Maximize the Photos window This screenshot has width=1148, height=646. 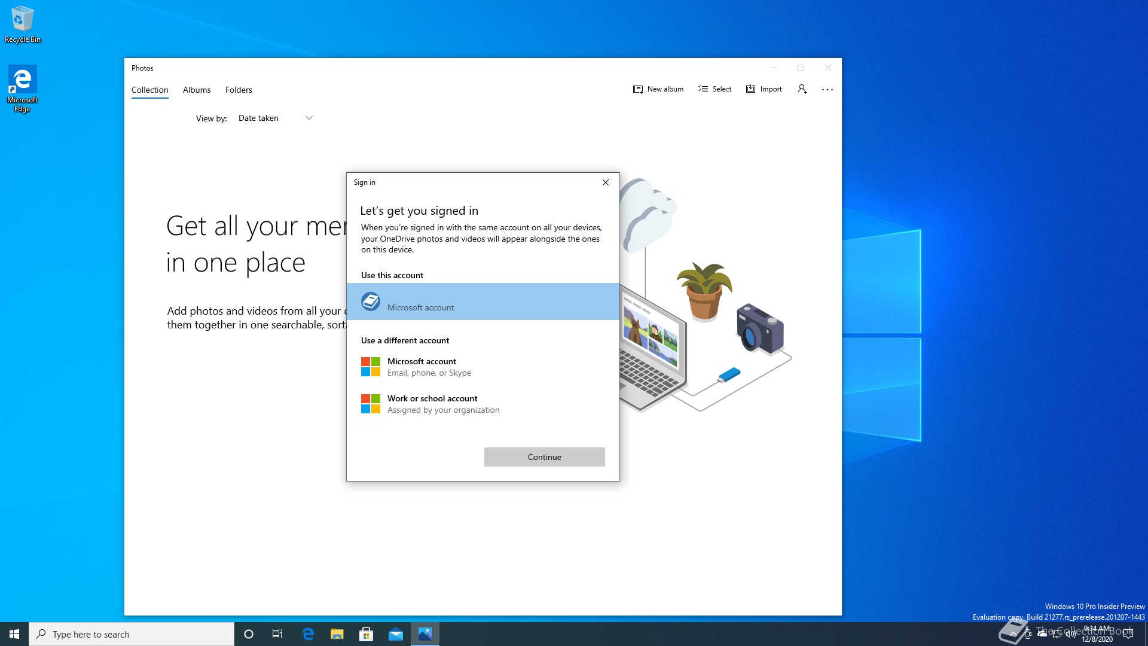point(801,68)
